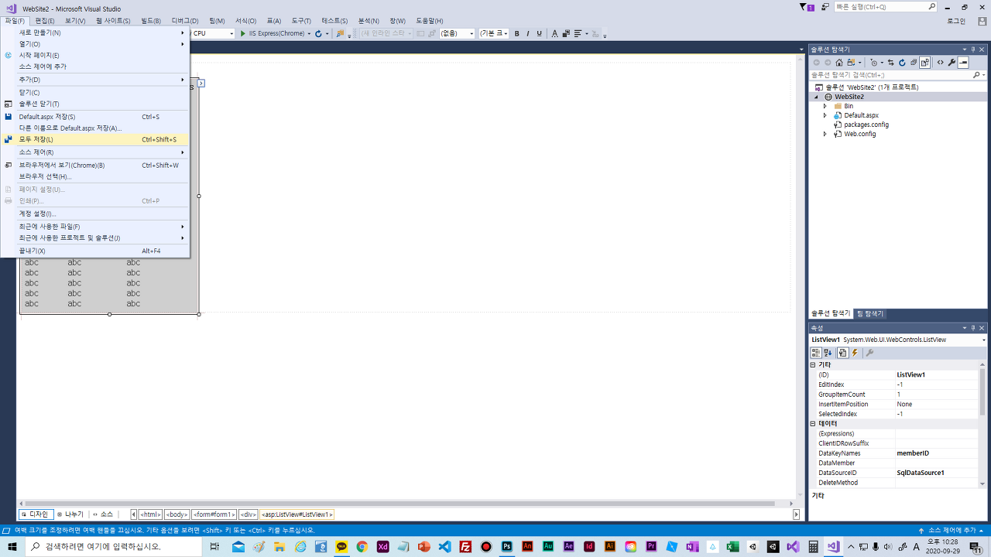Toggle Properties page button in Properties panel
Screen dimensions: 991x557
tap(842, 353)
